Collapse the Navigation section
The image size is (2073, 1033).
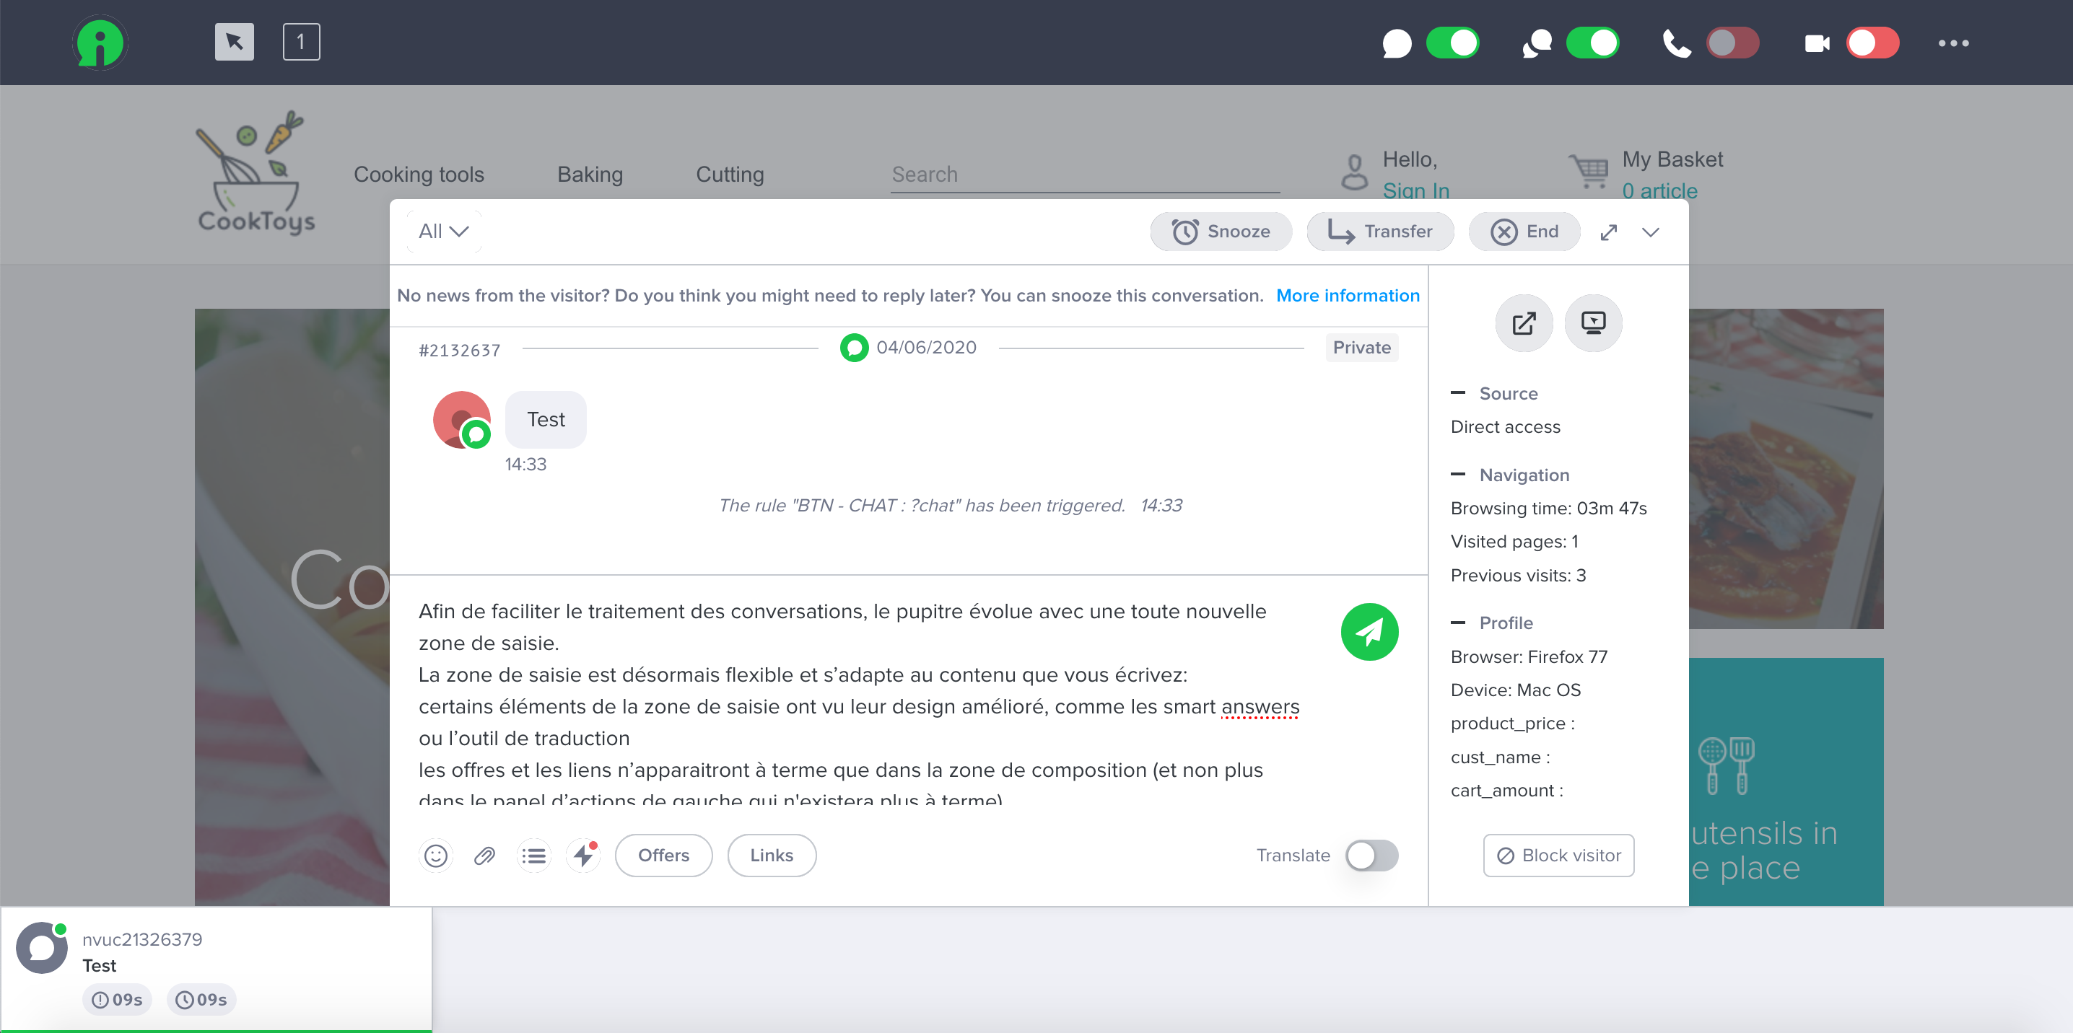click(1458, 475)
